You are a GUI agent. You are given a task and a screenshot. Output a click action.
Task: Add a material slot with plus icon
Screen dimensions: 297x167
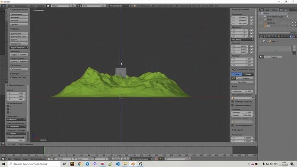[294, 46]
